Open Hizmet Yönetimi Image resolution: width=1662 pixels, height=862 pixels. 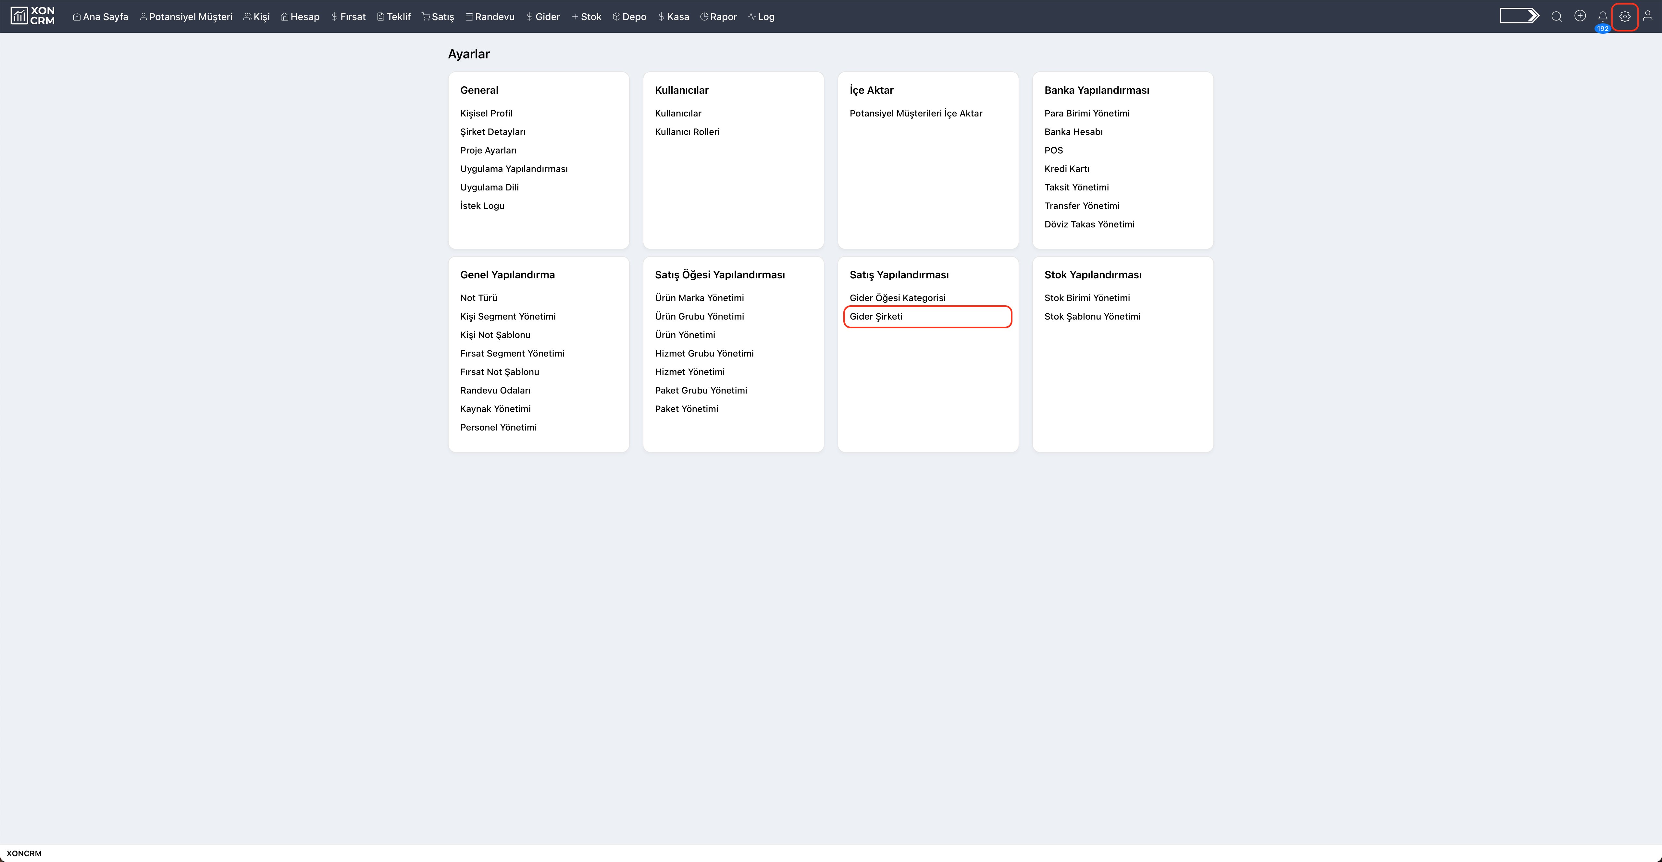click(690, 372)
